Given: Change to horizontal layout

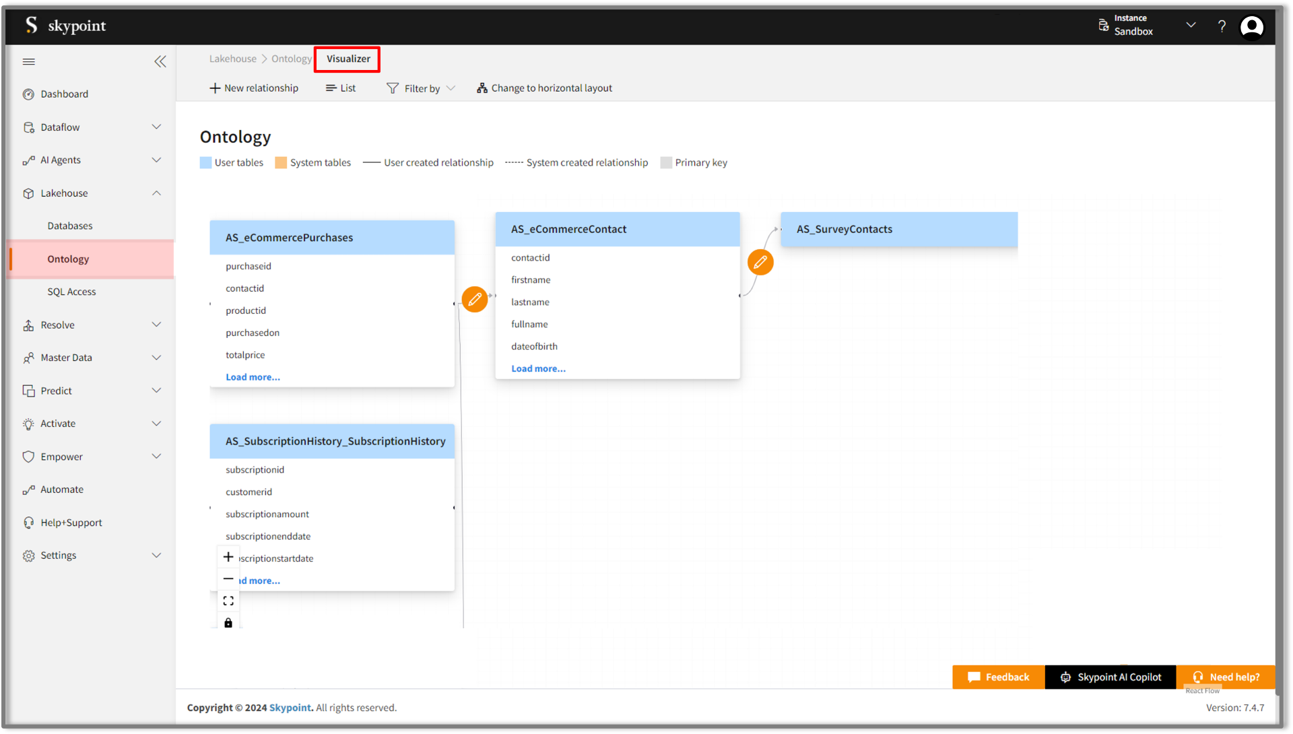Looking at the screenshot, I should point(544,88).
